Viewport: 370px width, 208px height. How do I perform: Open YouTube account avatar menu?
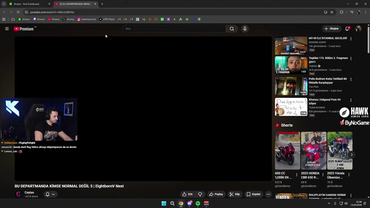(358, 29)
